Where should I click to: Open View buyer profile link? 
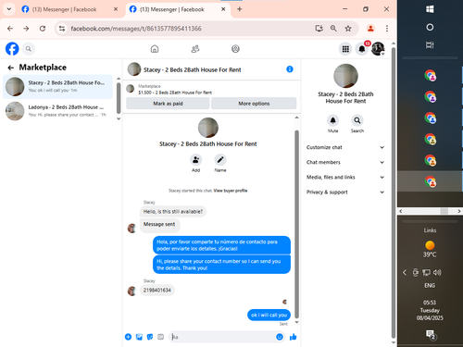click(x=231, y=191)
